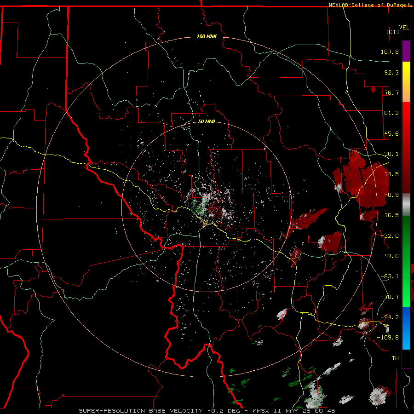The height and width of the screenshot is (414, 414).
Task: Click the SUPER-RESOLUTION BASE VELOCITY caption text
Action: click(x=141, y=411)
